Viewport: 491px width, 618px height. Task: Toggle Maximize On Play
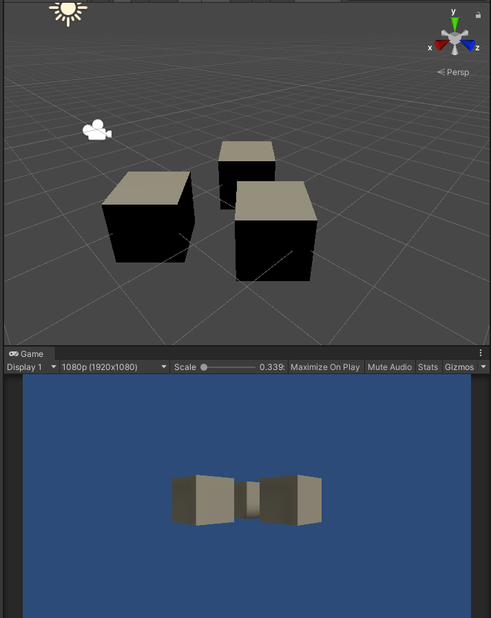pyautogui.click(x=325, y=367)
